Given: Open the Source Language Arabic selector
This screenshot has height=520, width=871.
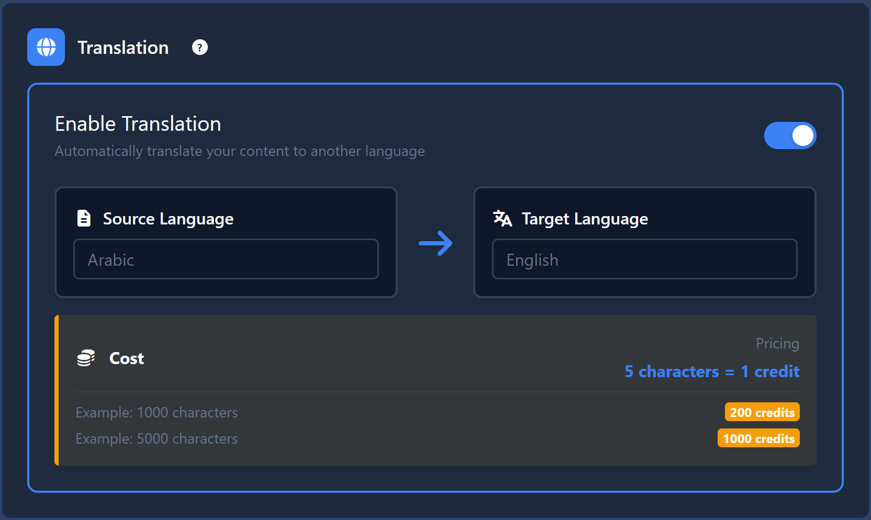Looking at the screenshot, I should click(x=226, y=259).
